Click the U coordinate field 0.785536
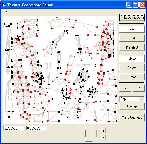This screenshot has height=144, width=147. pyautogui.click(x=14, y=128)
